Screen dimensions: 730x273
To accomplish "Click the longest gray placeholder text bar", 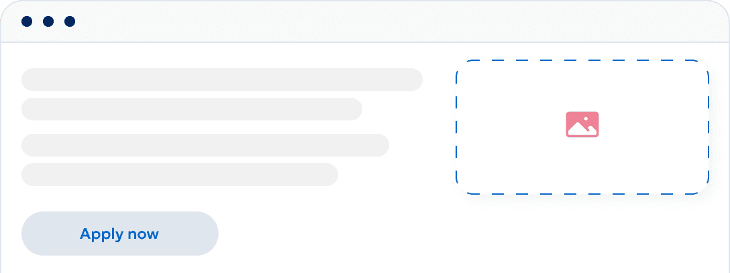I will pyautogui.click(x=221, y=79).
